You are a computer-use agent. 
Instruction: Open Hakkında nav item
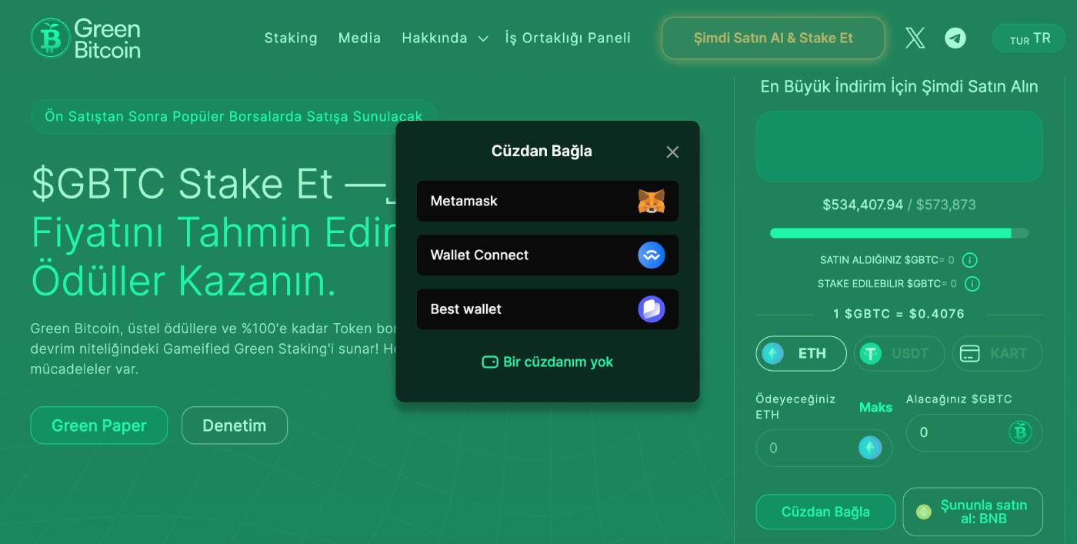pos(435,38)
